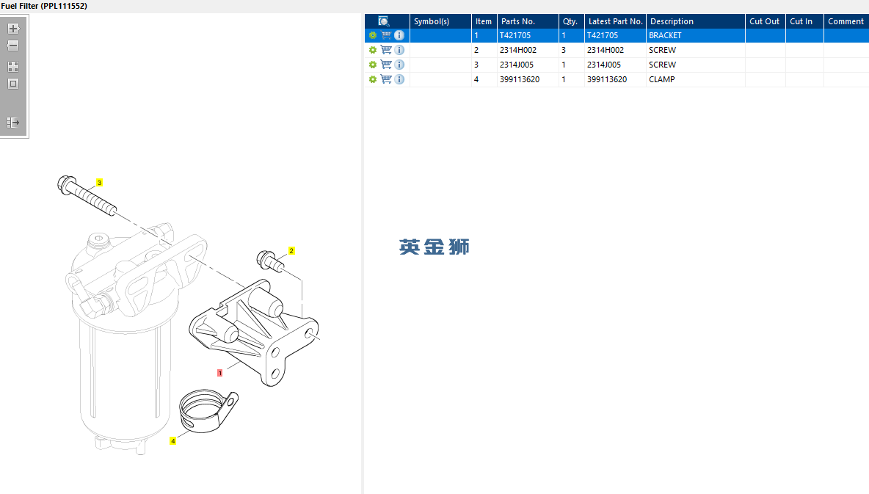Show info for SCREW 2314J005
The image size is (869, 494).
[399, 65]
